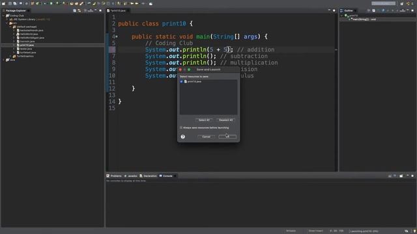Collapse the src folder node
Image resolution: width=417 pixels, height=234 pixels.
(7, 23)
